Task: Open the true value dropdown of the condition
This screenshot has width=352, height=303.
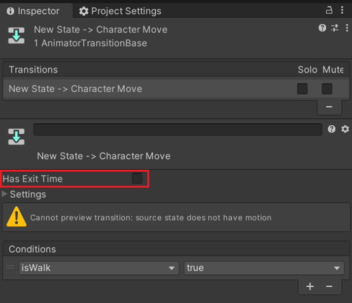Action: click(x=264, y=268)
